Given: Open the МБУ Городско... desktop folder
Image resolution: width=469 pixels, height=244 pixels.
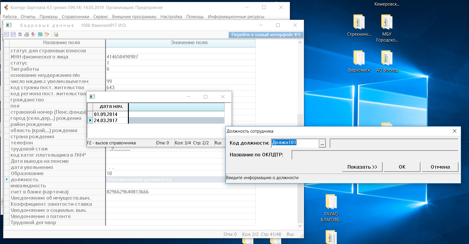Looking at the screenshot, I should click(x=387, y=28).
